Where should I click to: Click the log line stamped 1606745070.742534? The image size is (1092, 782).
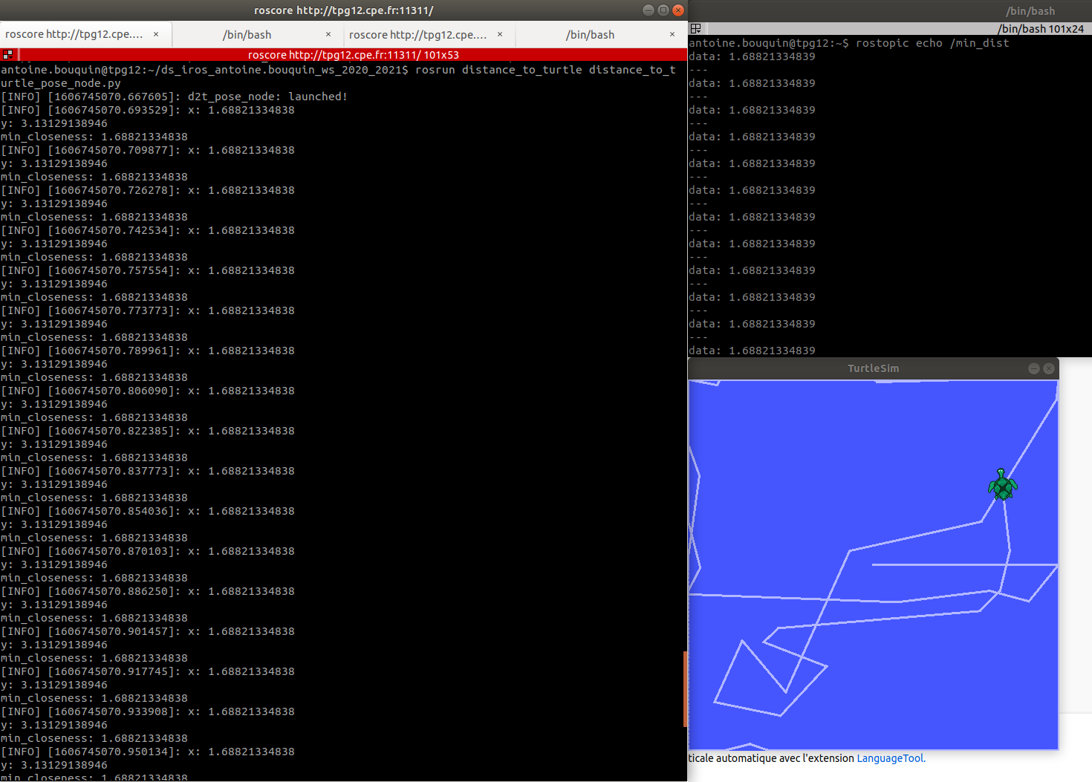point(148,230)
